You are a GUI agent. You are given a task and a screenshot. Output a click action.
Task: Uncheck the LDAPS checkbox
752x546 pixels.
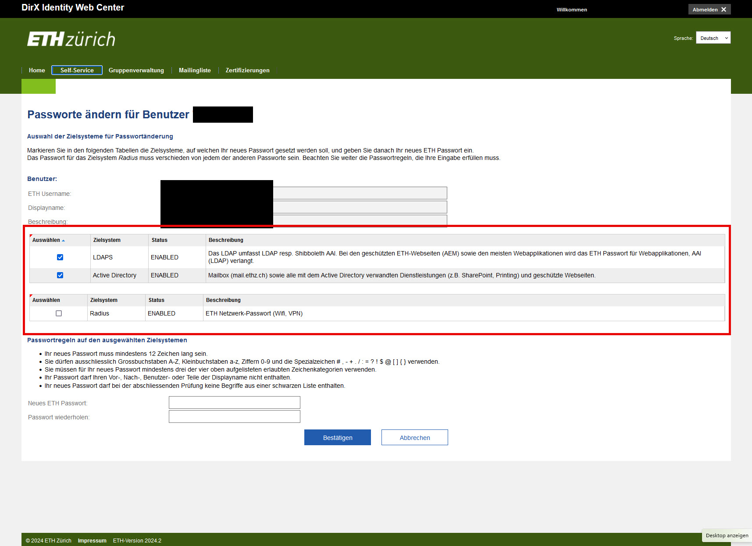click(60, 257)
